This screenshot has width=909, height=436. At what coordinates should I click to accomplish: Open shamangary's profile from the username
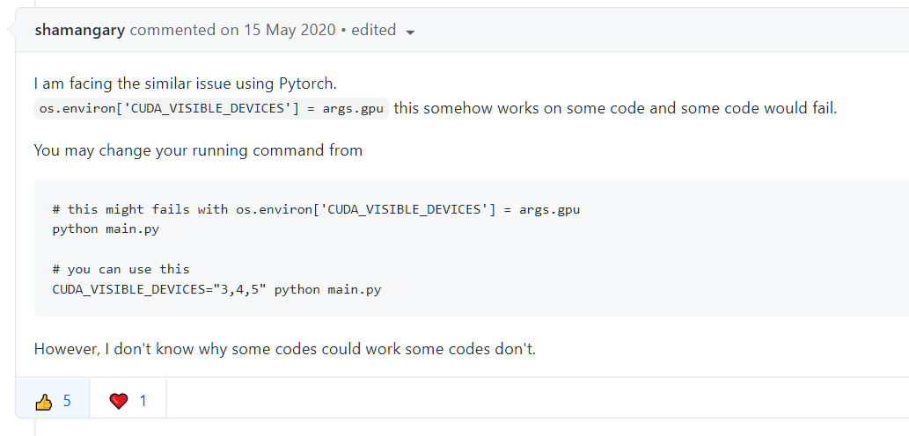79,30
